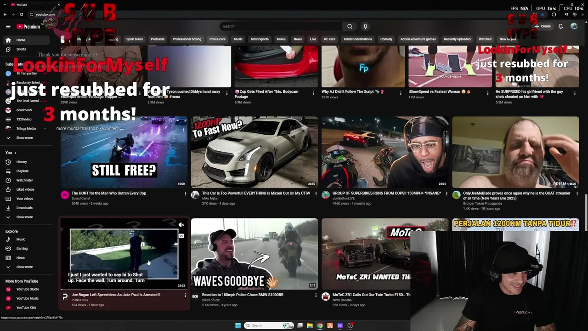Open Chrome from the Windows taskbar
Screen dimensions: 588x331
(x=320, y=325)
